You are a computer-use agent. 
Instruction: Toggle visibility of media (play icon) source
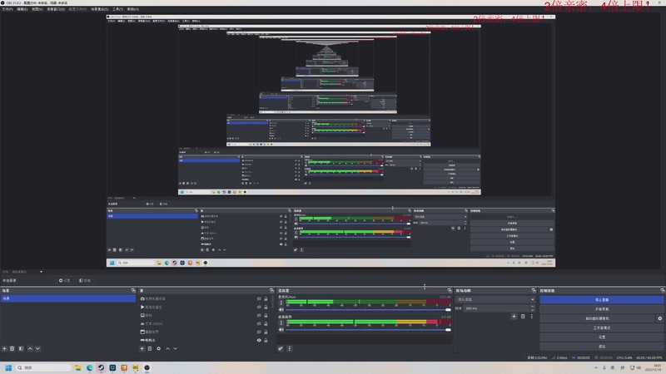tap(259, 307)
